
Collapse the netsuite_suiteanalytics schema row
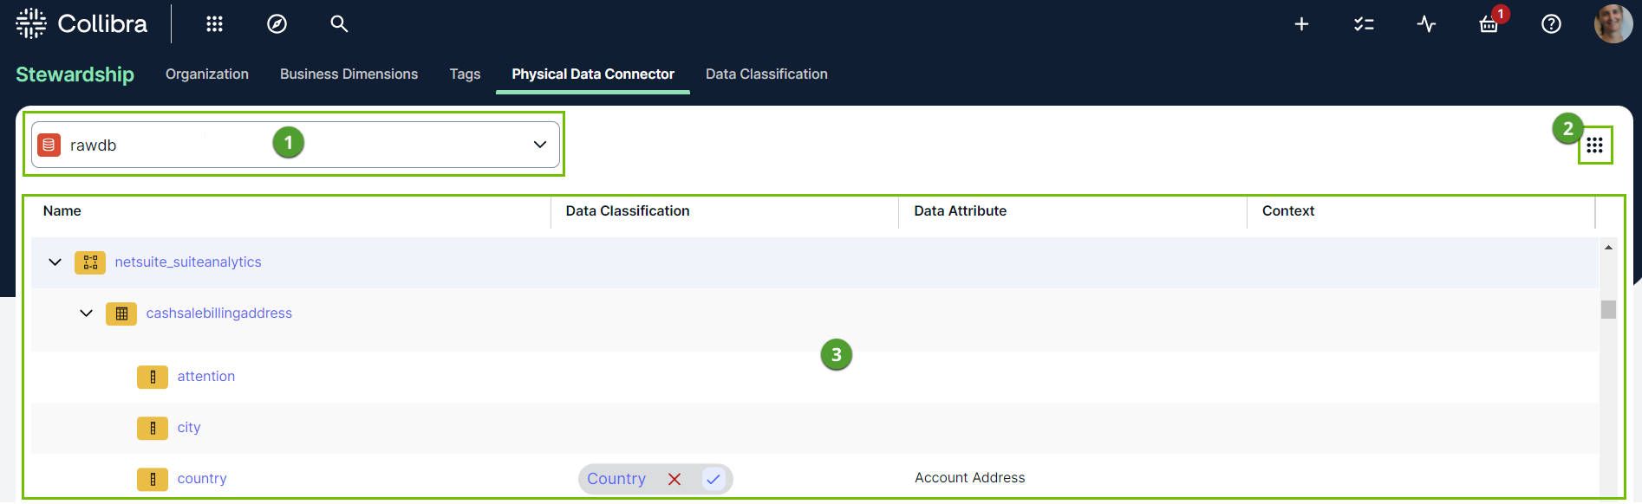pos(55,262)
